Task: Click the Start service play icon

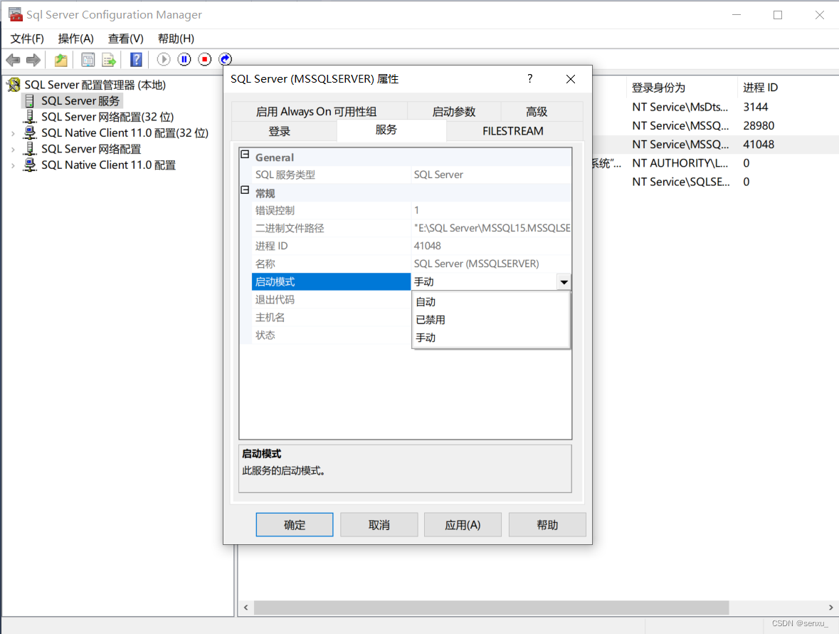Action: click(164, 59)
